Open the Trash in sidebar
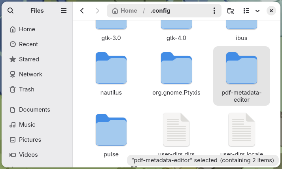Viewport: 282px width, 169px height. point(26,89)
